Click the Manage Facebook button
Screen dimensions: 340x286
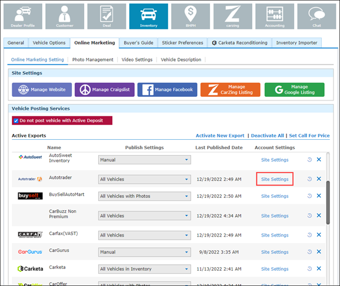[x=168, y=90]
